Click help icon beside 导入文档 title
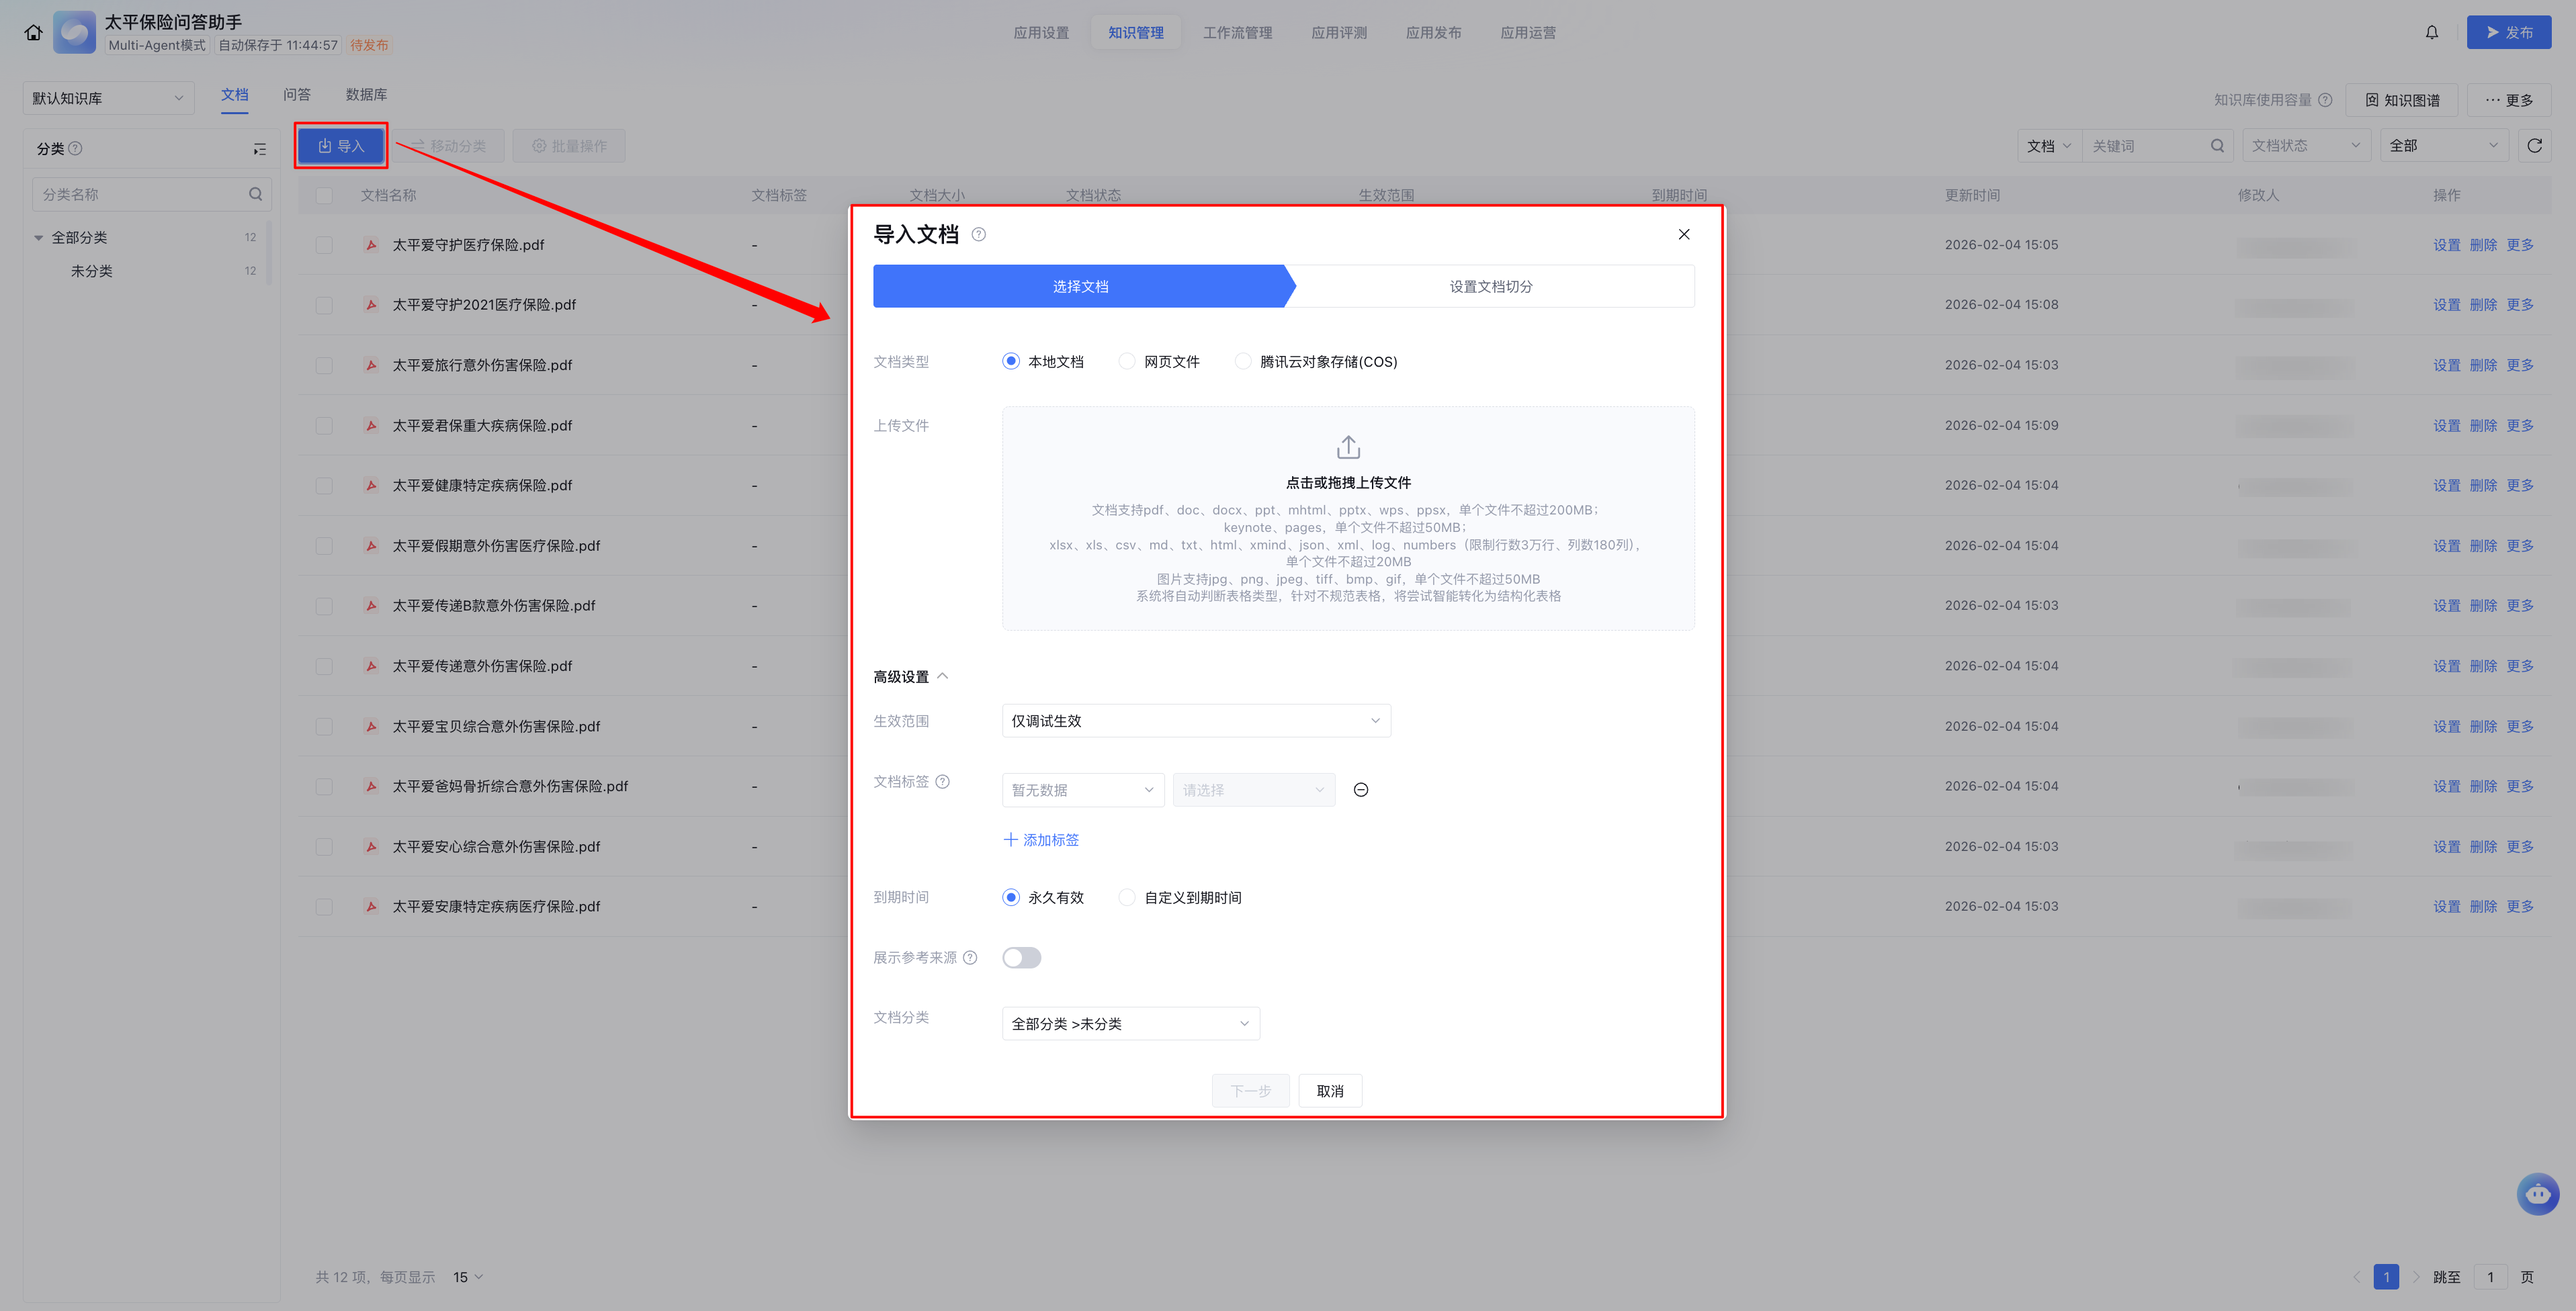The image size is (2576, 1311). click(x=979, y=235)
